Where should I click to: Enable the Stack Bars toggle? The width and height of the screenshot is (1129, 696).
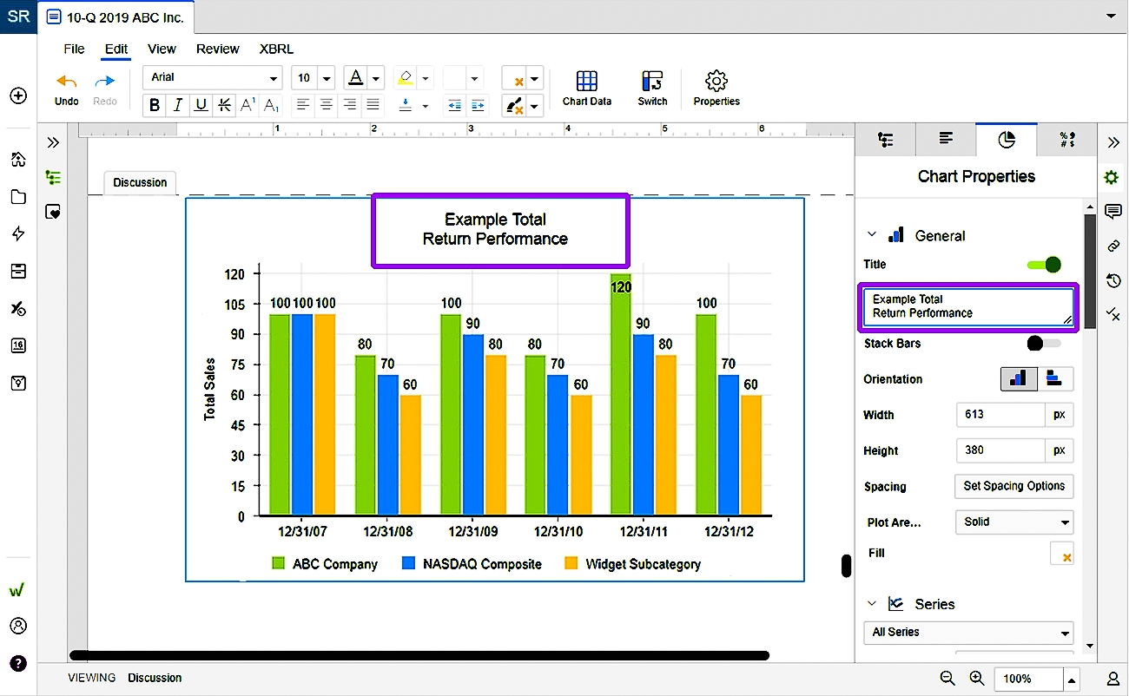click(x=1040, y=343)
